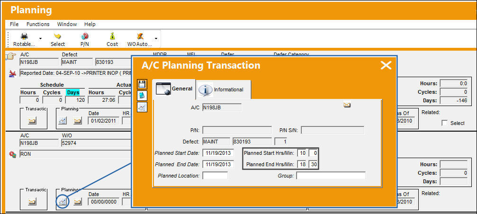Click the Save disk icon in the dialog
Image resolution: width=477 pixels, height=214 pixels.
pos(142,84)
